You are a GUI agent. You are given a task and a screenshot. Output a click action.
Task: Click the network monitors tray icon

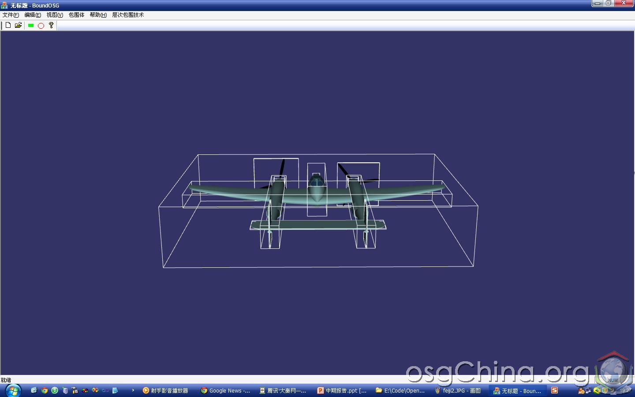pyautogui.click(x=588, y=390)
